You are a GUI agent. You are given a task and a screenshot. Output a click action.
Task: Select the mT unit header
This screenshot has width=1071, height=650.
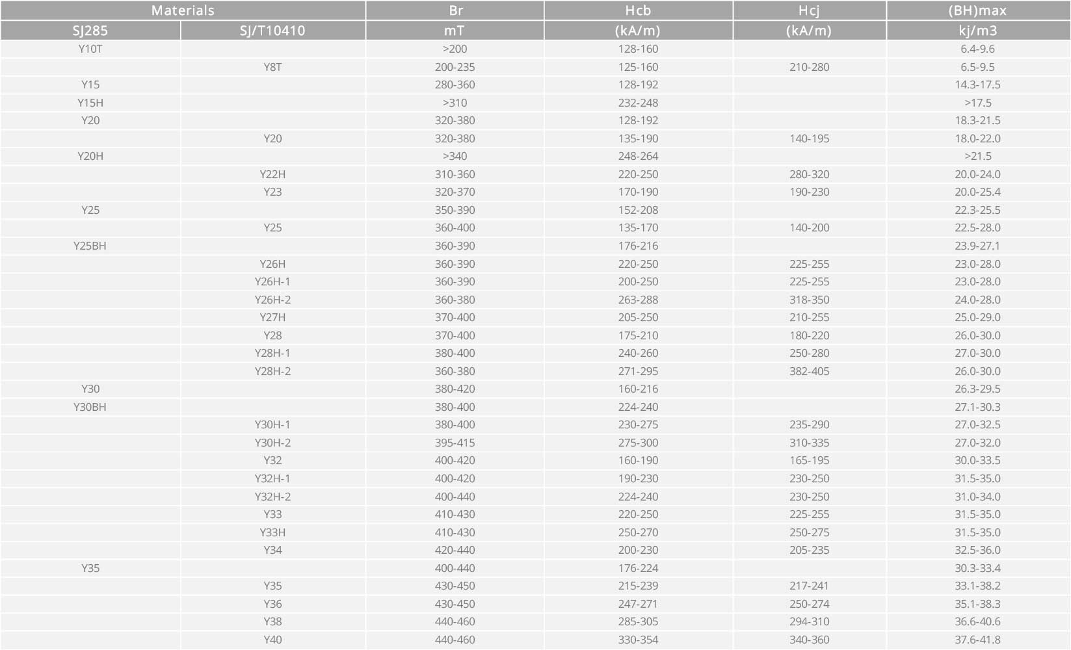(x=455, y=31)
